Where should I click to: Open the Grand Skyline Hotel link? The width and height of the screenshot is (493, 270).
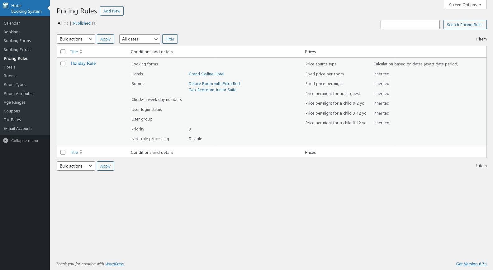206,74
